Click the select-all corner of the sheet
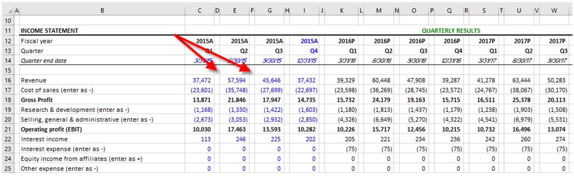The image size is (574, 176). point(8,11)
